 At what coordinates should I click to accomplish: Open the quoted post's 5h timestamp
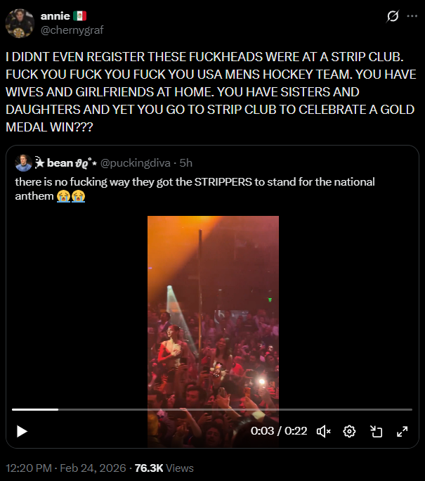[186, 163]
